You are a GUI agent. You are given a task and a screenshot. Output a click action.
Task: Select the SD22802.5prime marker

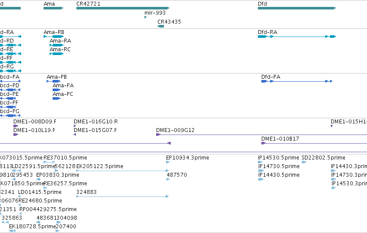click(304, 162)
